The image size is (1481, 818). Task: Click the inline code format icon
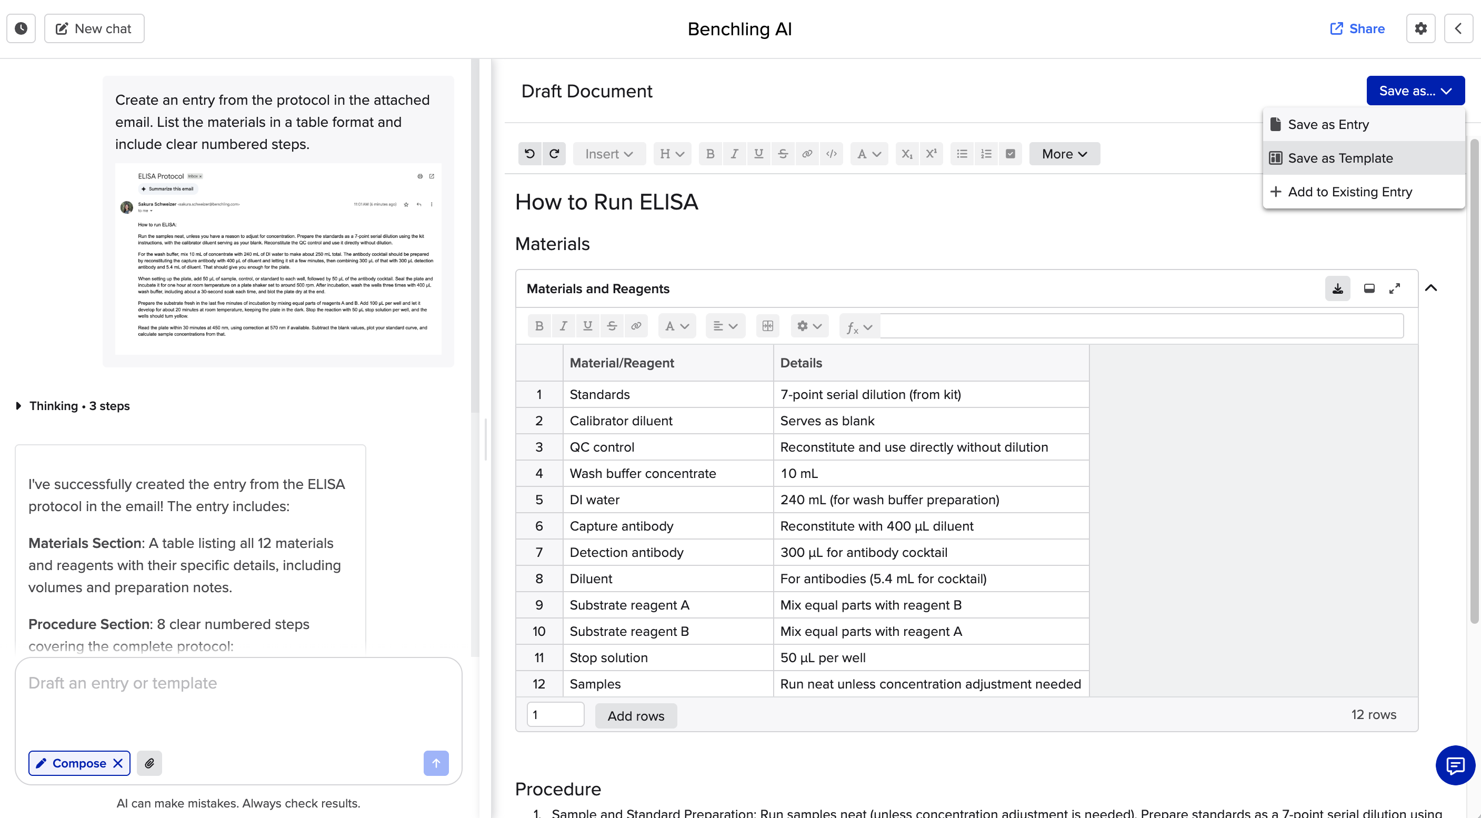(x=832, y=154)
